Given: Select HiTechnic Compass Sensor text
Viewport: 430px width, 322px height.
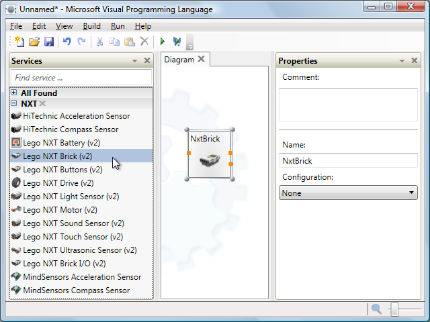Looking at the screenshot, I should click(x=71, y=129).
